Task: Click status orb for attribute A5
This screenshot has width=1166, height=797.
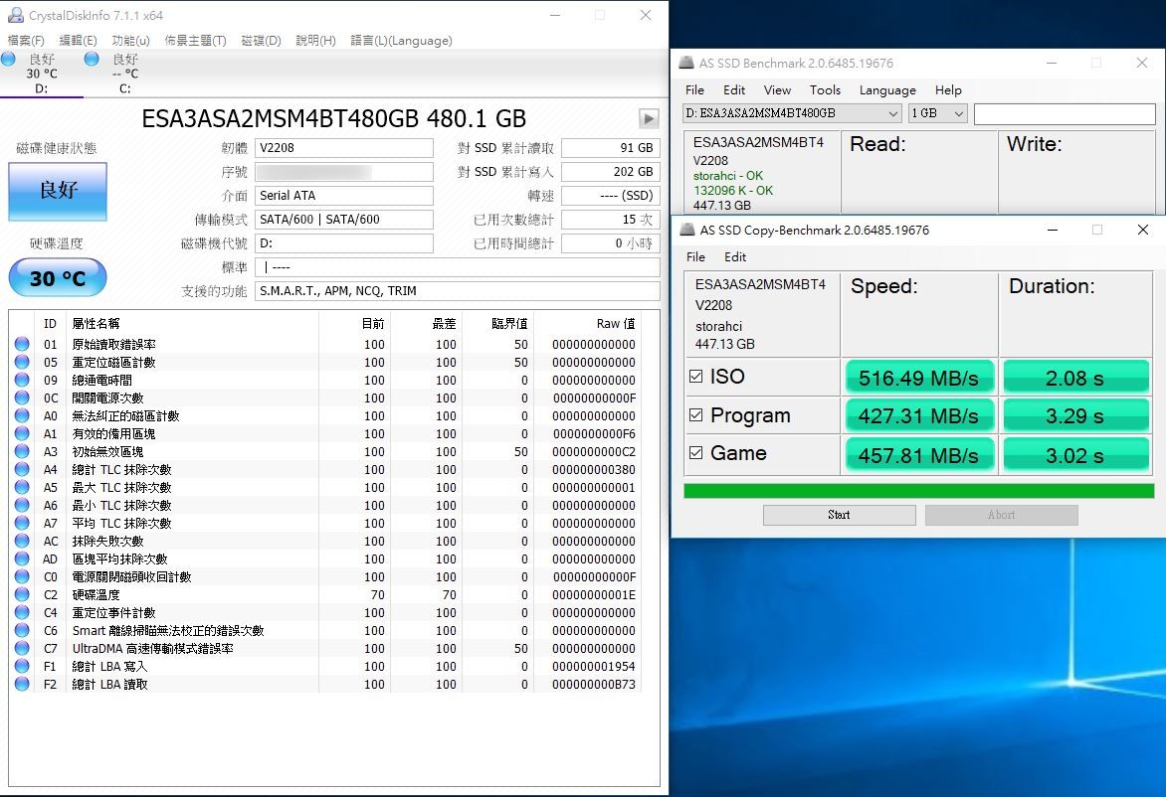Action: click(22, 487)
